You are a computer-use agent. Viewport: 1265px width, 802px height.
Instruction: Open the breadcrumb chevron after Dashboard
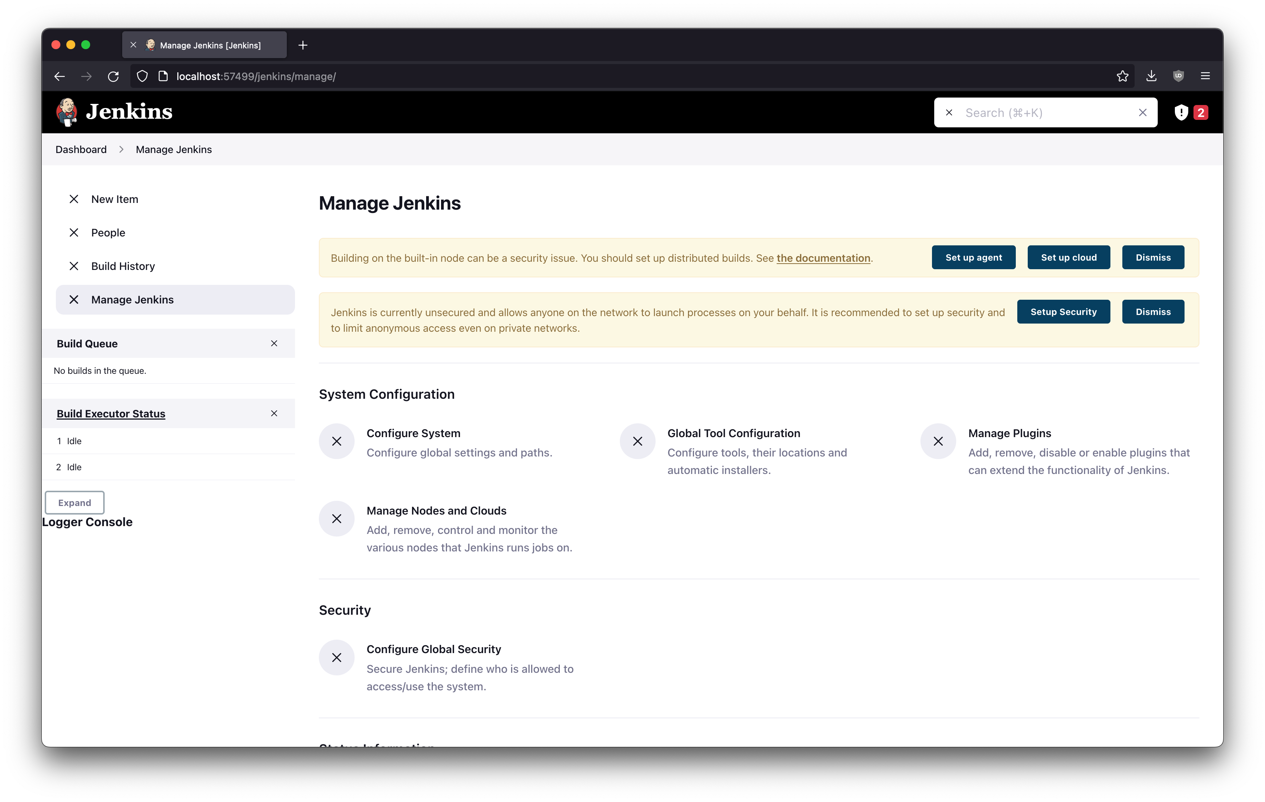coord(121,150)
